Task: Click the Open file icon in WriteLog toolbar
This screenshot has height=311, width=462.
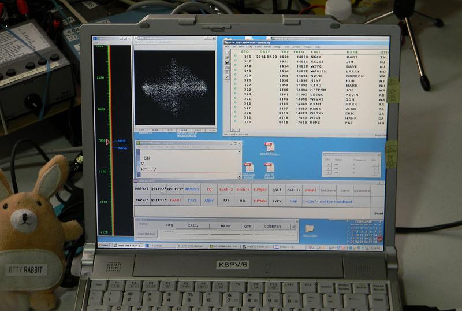Action: tap(227, 57)
